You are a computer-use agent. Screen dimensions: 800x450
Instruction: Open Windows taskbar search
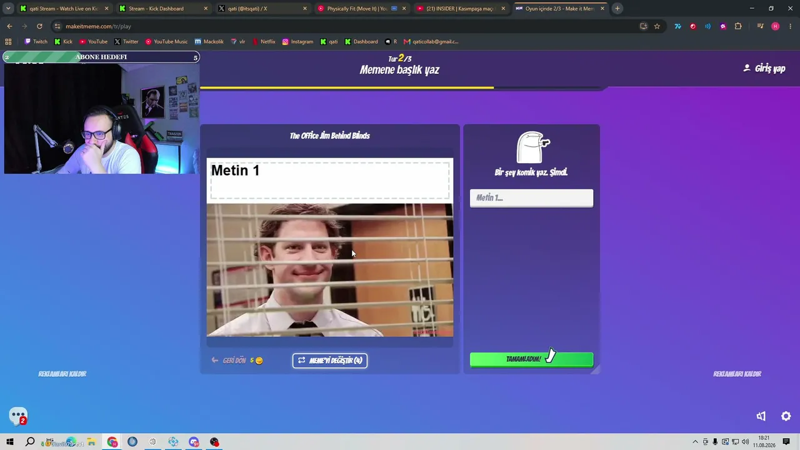[x=30, y=442]
